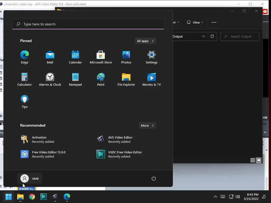This screenshot has height=203, width=271.
Task: Expand the Output address bar dropdown
Action: [x=204, y=36]
